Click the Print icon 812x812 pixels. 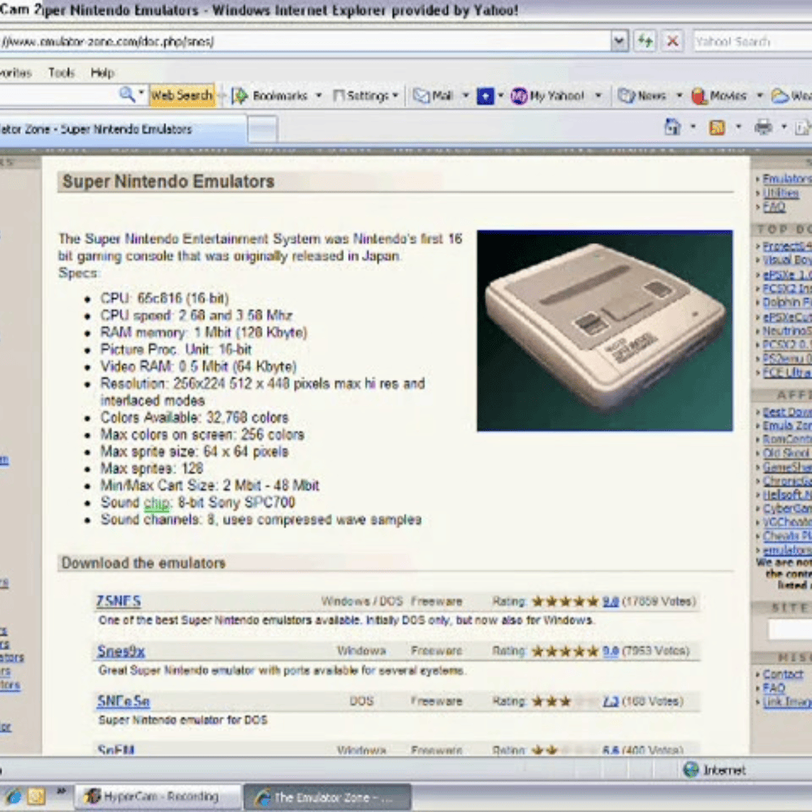click(763, 127)
